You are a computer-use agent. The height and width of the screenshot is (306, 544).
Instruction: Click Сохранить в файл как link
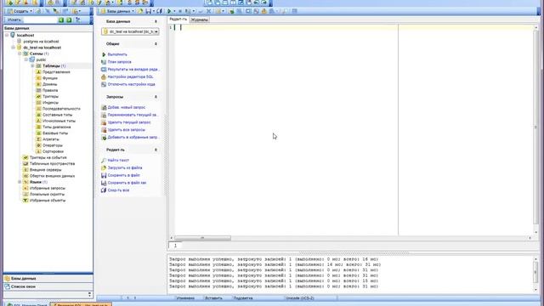(127, 183)
